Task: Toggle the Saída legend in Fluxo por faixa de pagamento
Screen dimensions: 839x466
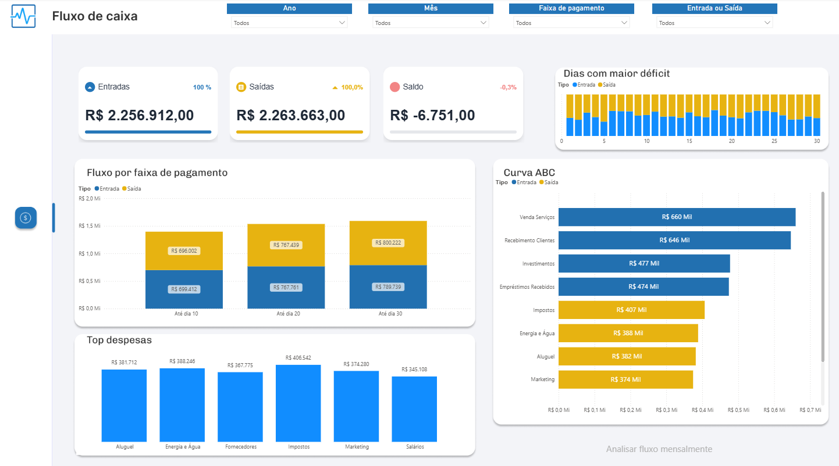Action: click(x=123, y=188)
